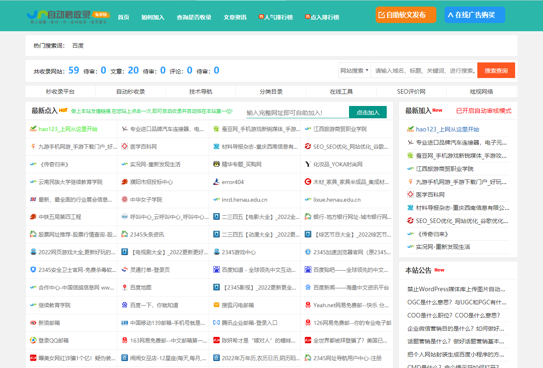The image size is (543, 368).
Task: Click the 发 icon of 材料导报杂志 in the grid
Action: click(216, 147)
